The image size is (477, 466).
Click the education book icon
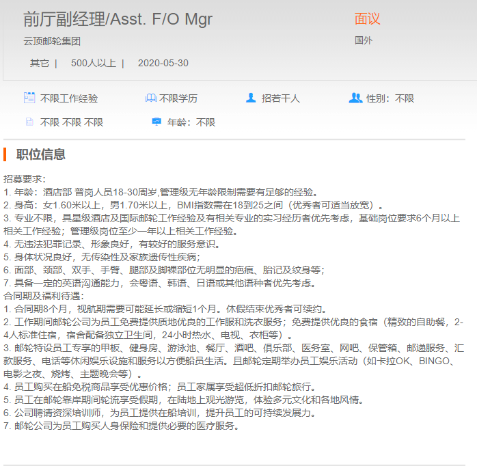click(150, 98)
